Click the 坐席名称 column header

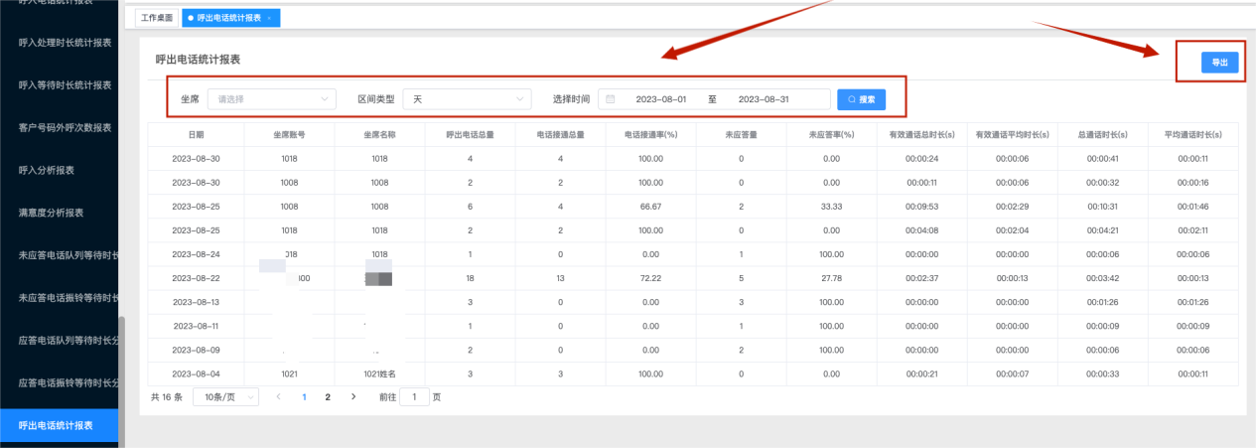(379, 134)
